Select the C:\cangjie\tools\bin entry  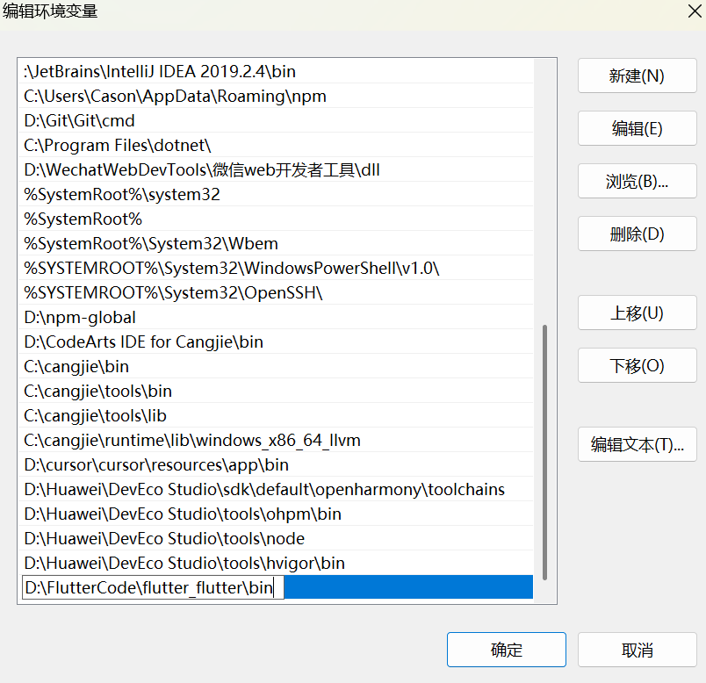[276, 391]
